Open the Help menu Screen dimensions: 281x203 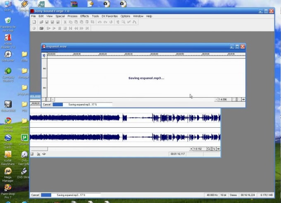(149, 16)
